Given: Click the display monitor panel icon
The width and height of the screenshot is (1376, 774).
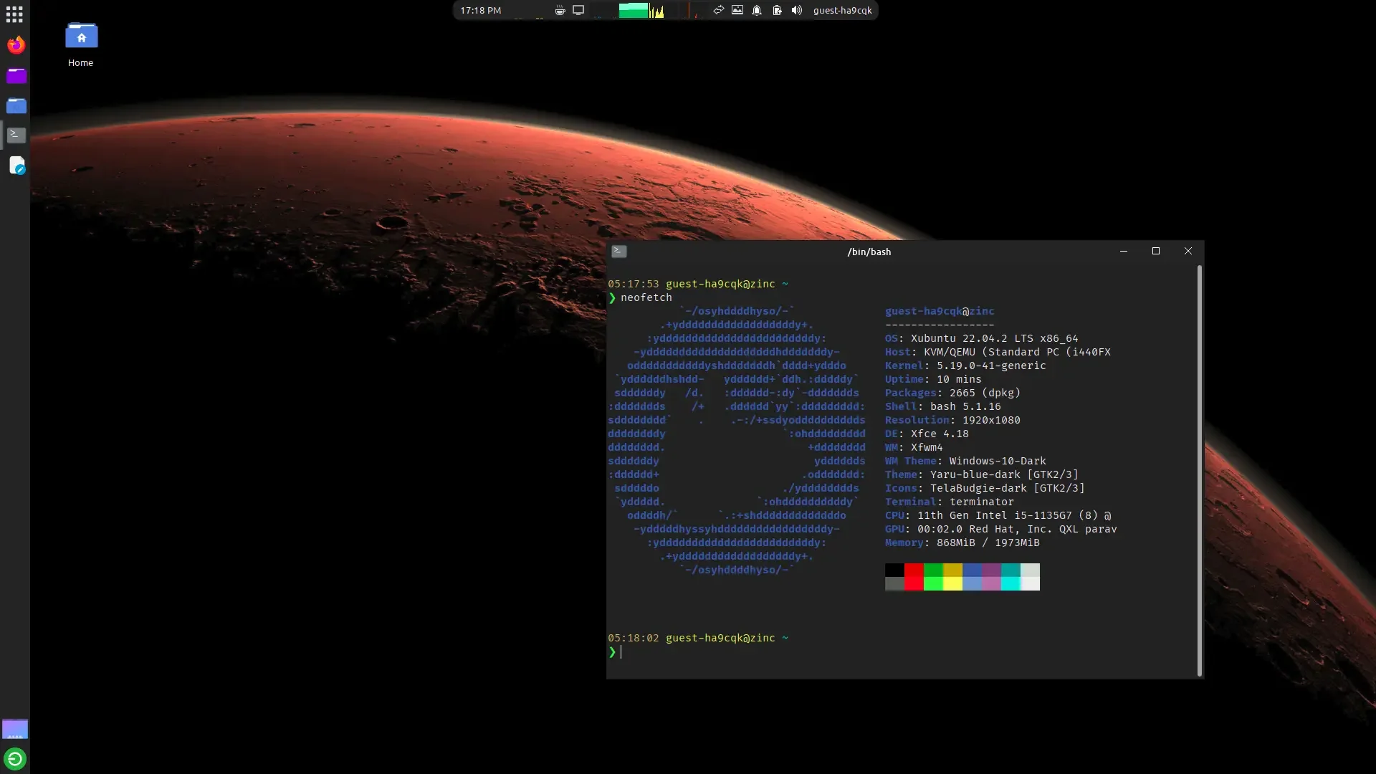Looking at the screenshot, I should (578, 10).
